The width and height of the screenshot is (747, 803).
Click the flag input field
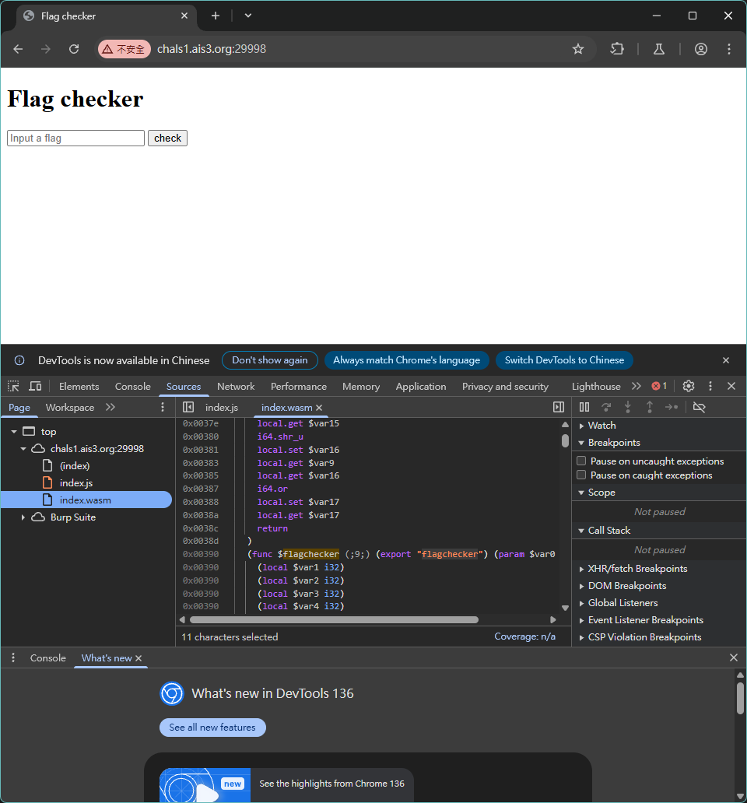pos(75,138)
